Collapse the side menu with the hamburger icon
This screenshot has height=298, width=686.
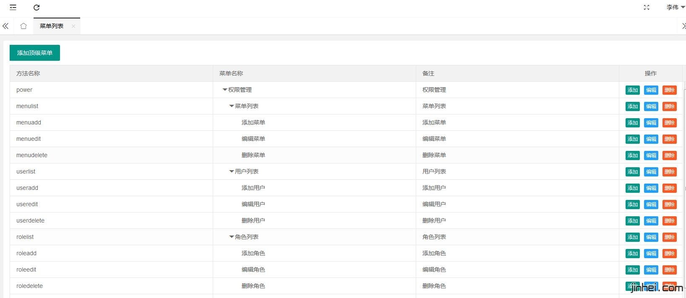pyautogui.click(x=13, y=7)
